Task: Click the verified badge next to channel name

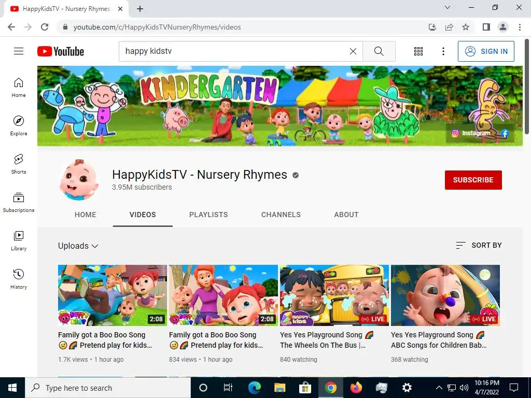Action: pyautogui.click(x=296, y=175)
